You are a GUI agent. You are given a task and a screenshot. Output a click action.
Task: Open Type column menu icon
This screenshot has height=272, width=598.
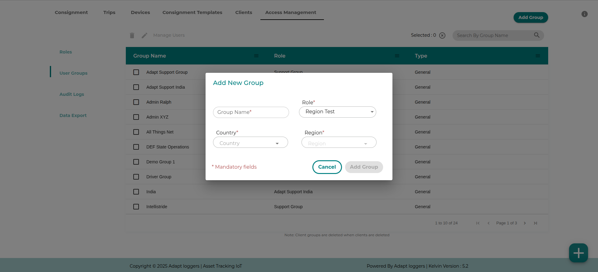click(x=538, y=56)
